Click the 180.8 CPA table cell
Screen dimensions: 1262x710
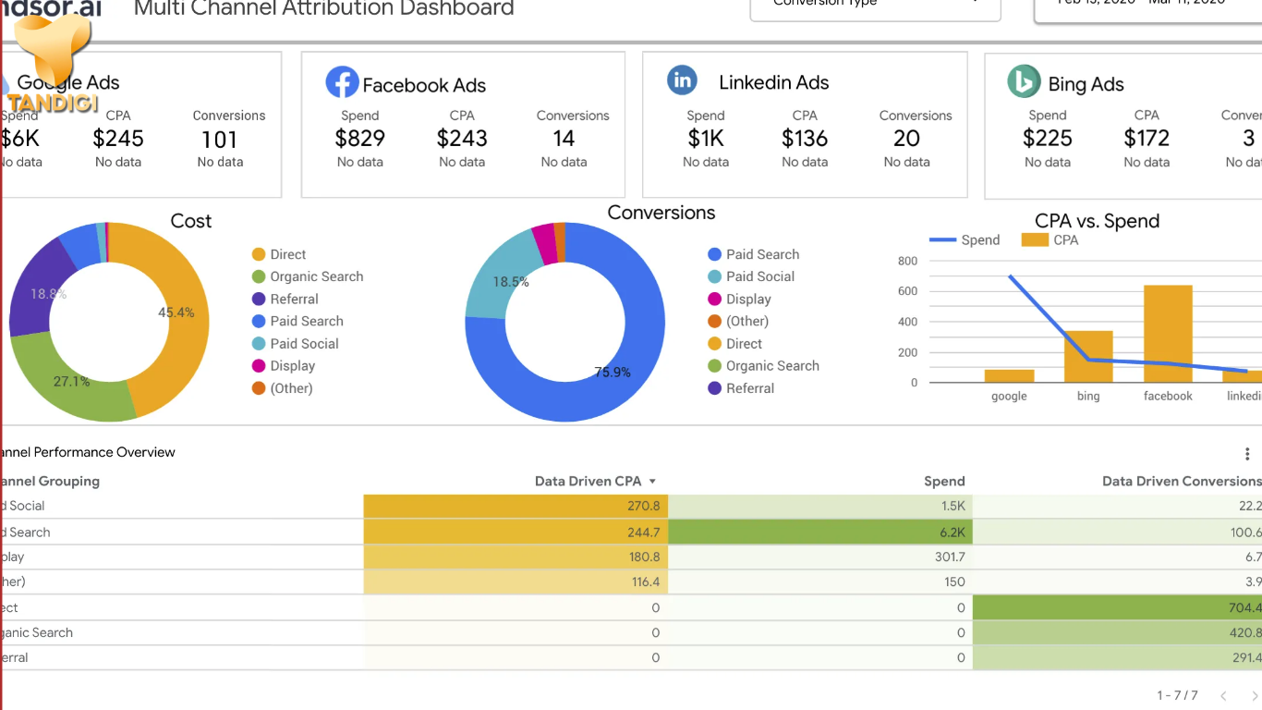(516, 557)
